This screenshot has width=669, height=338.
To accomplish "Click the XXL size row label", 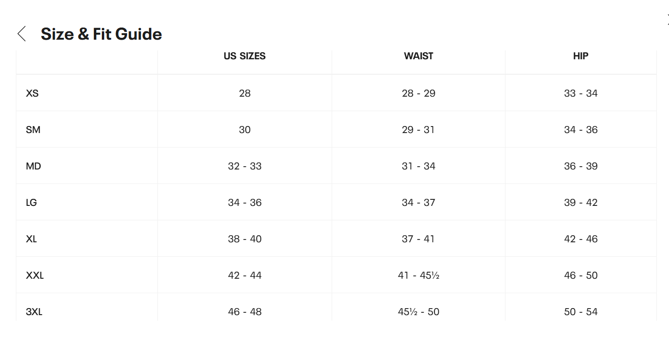I will (35, 275).
